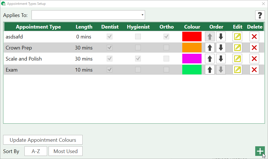The height and width of the screenshot is (159, 268).
Task: Open the help question mark button
Action: [260, 15]
